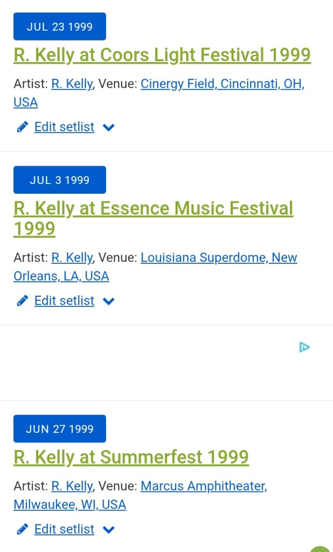Click Edit setlist for Summerfest 1999
Image resolution: width=333 pixels, height=552 pixels.
click(x=64, y=529)
